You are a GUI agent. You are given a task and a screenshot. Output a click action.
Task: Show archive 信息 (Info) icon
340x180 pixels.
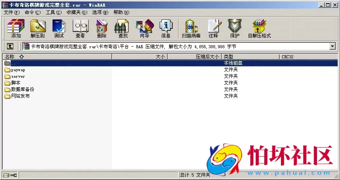pyautogui.click(x=166, y=28)
